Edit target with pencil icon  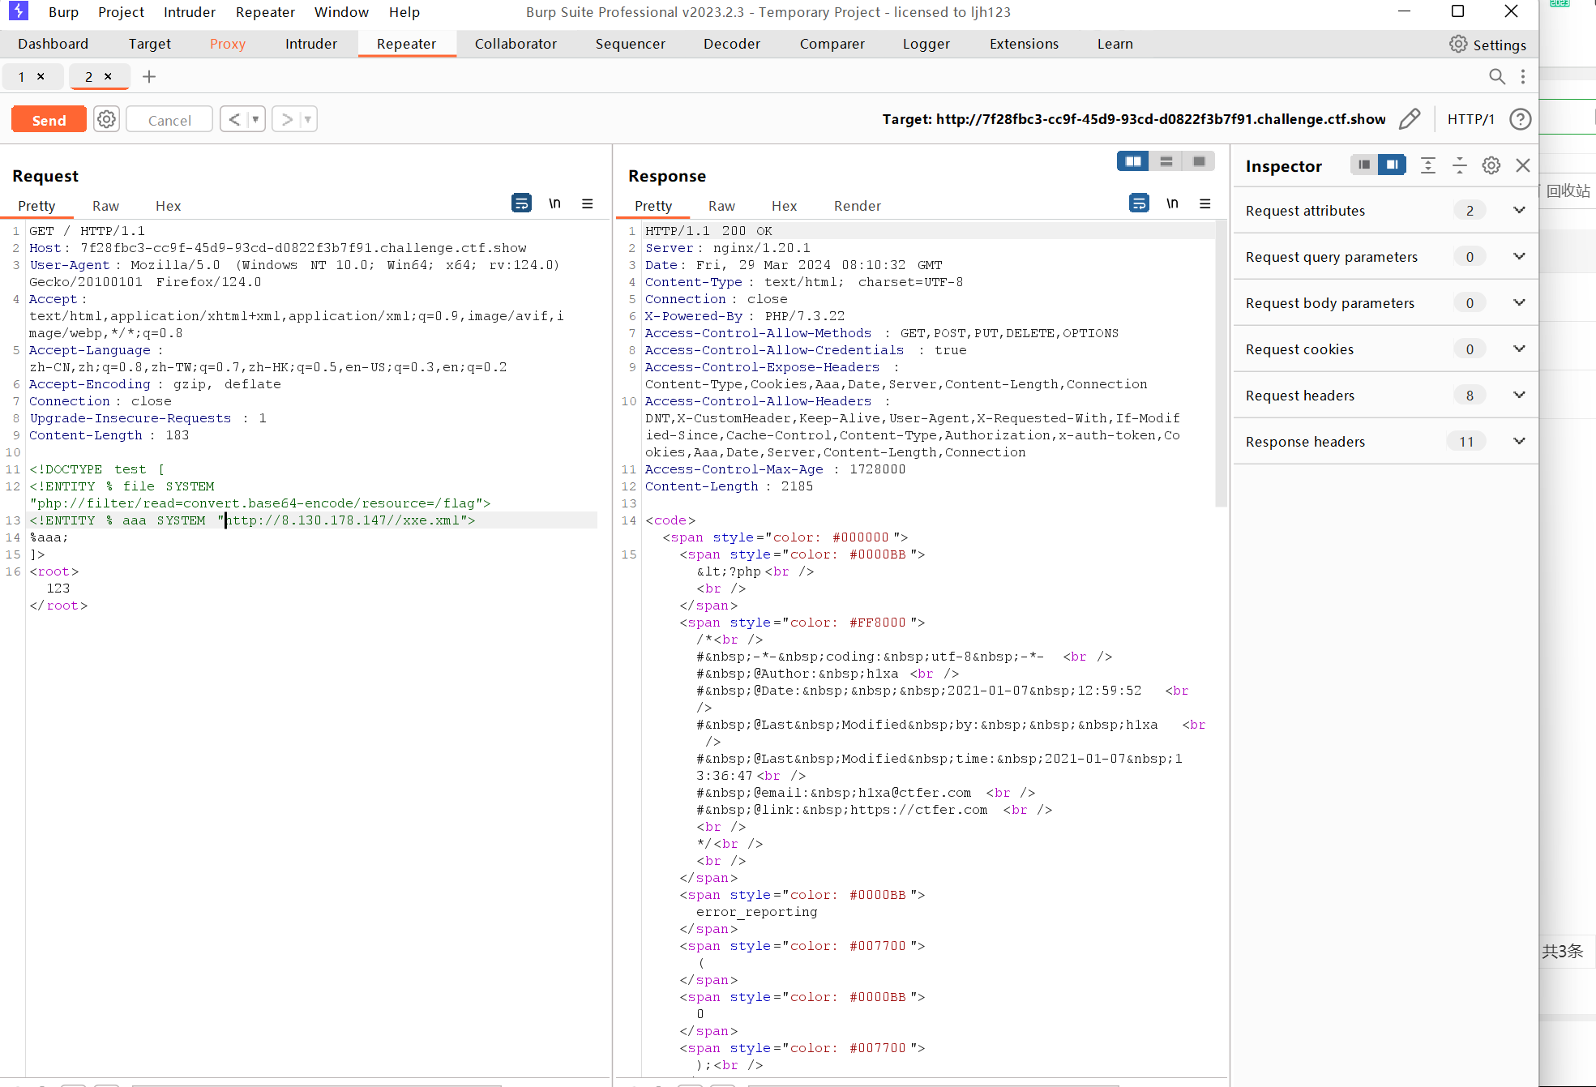tap(1410, 119)
